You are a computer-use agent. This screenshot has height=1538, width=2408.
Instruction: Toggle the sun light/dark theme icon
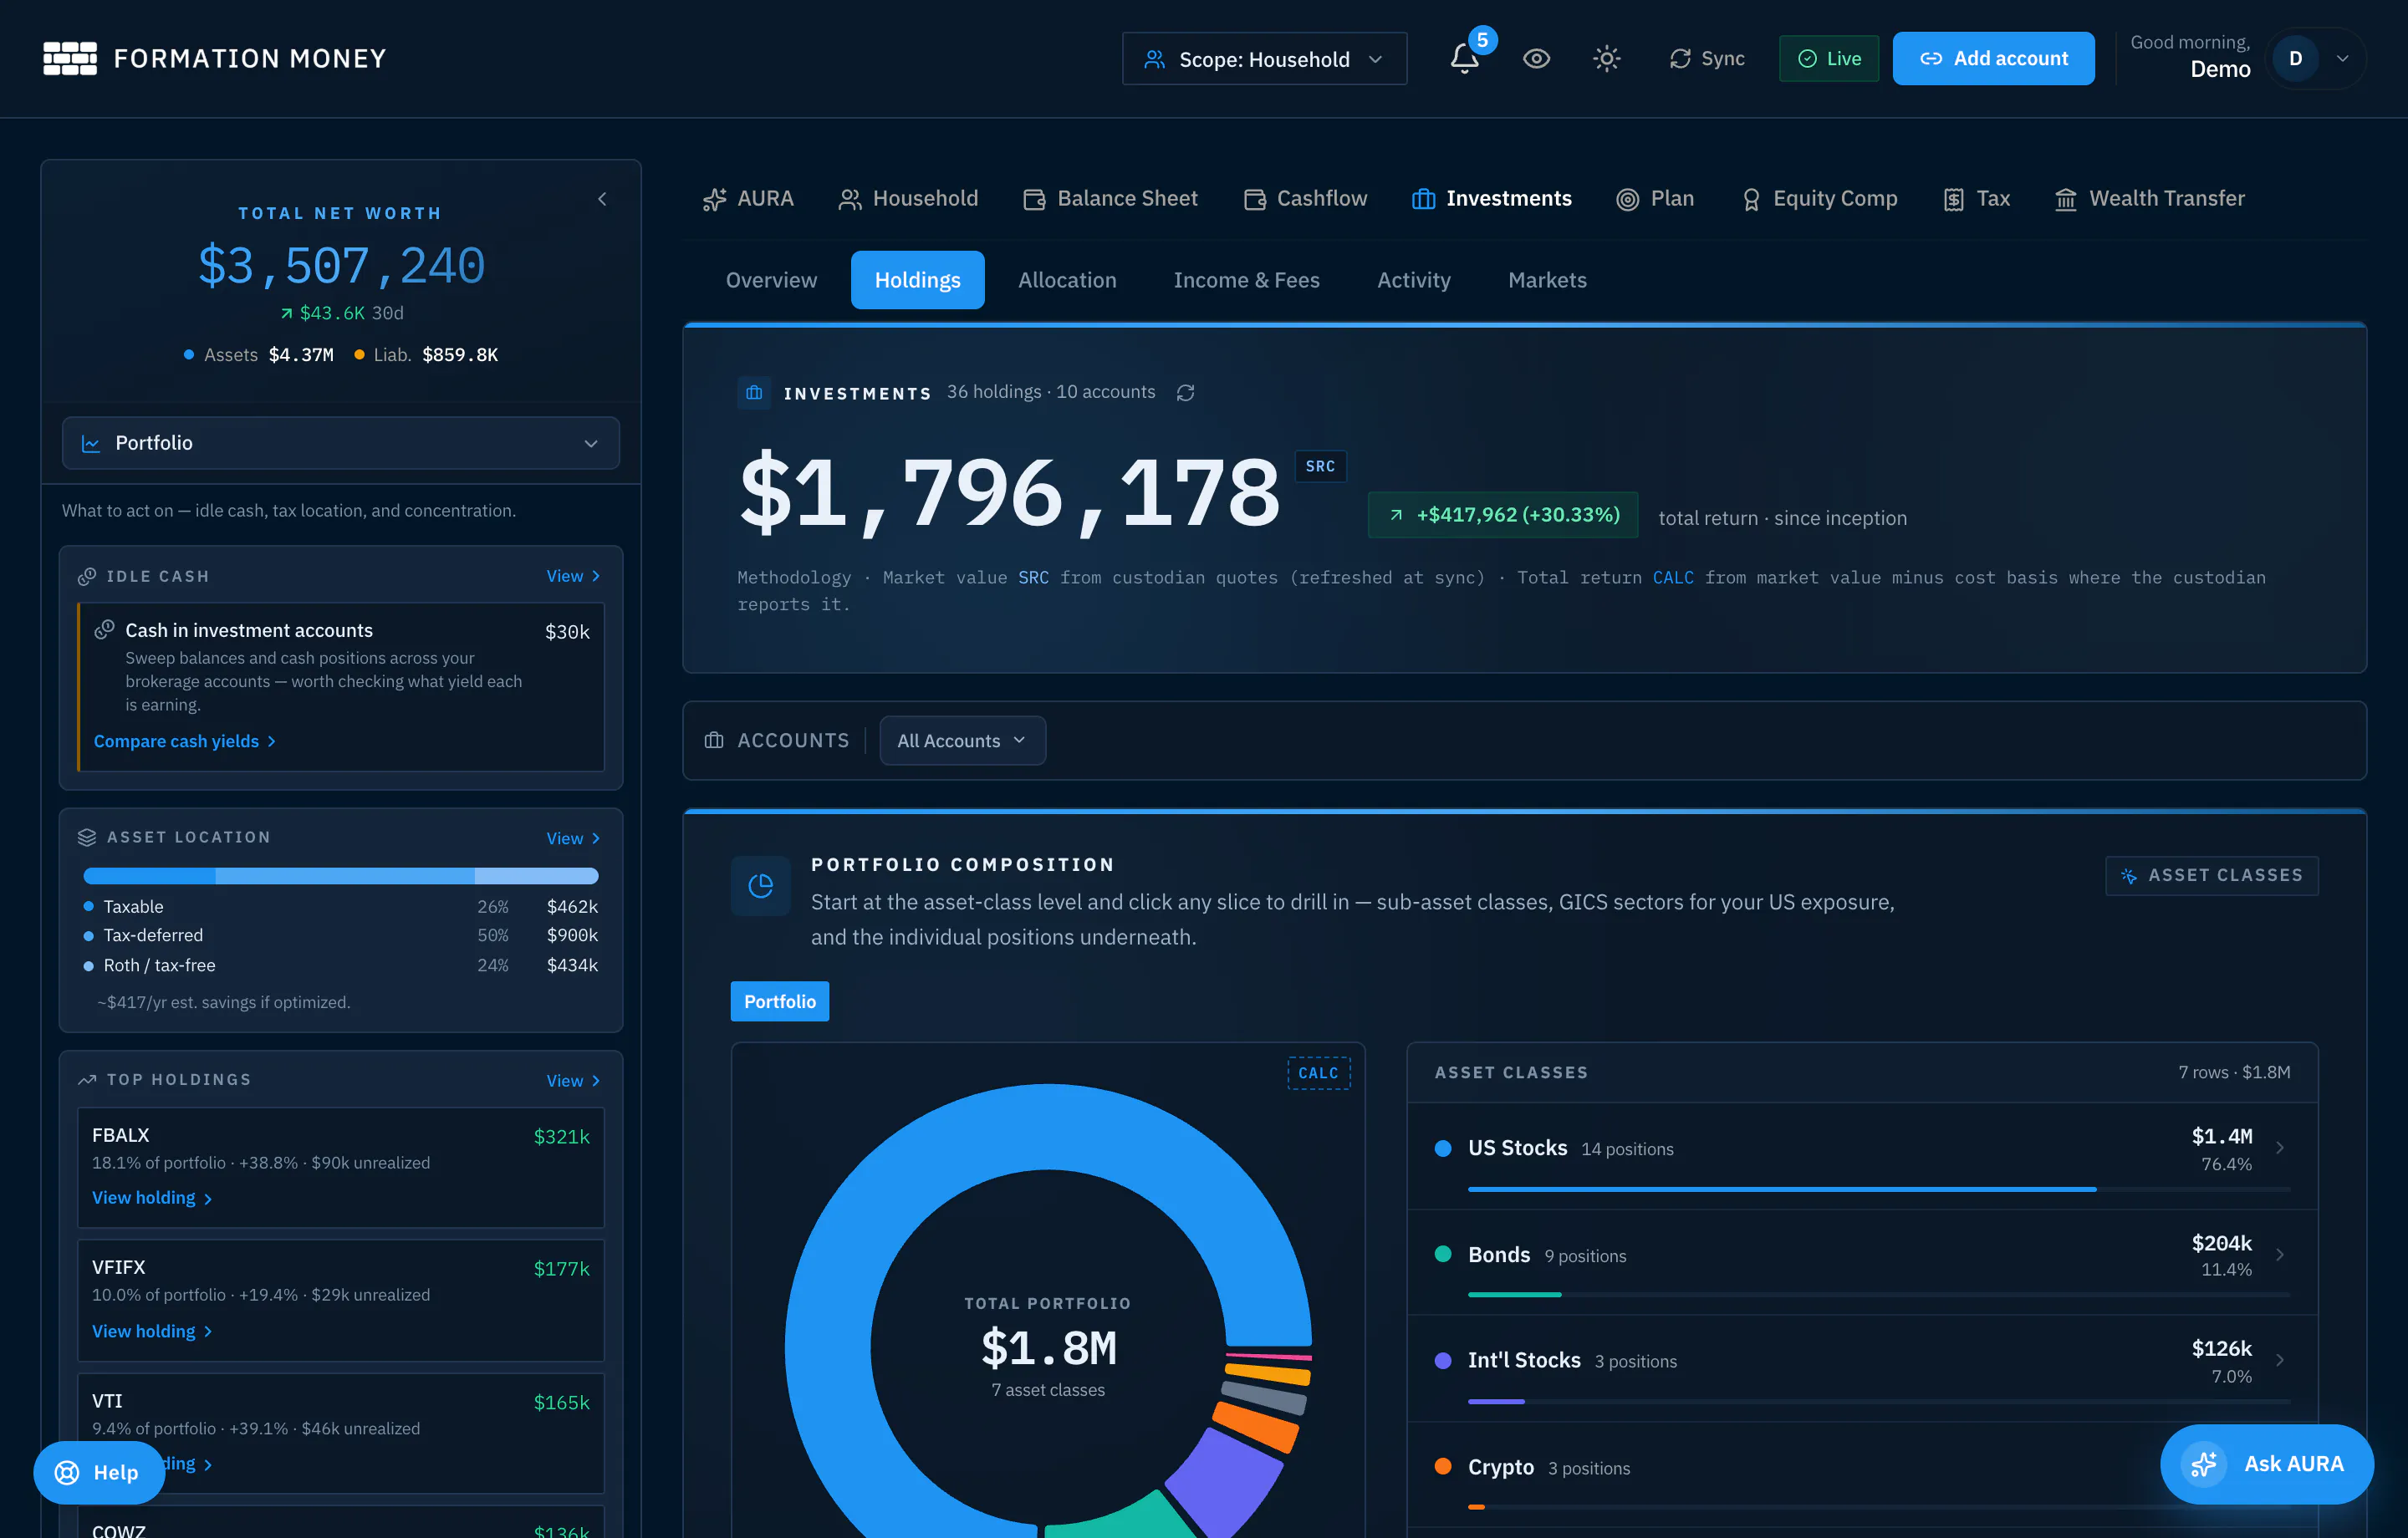[1606, 58]
